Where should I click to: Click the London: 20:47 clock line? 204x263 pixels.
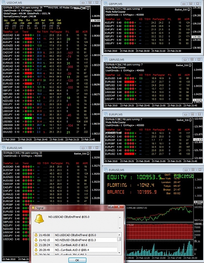coord(171,182)
